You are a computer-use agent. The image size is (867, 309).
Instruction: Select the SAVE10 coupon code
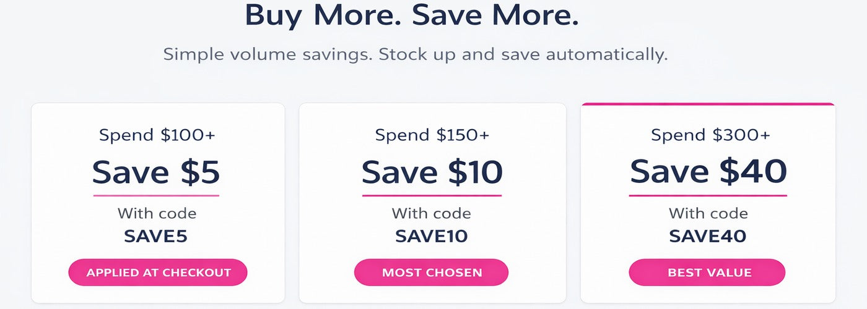[431, 236]
